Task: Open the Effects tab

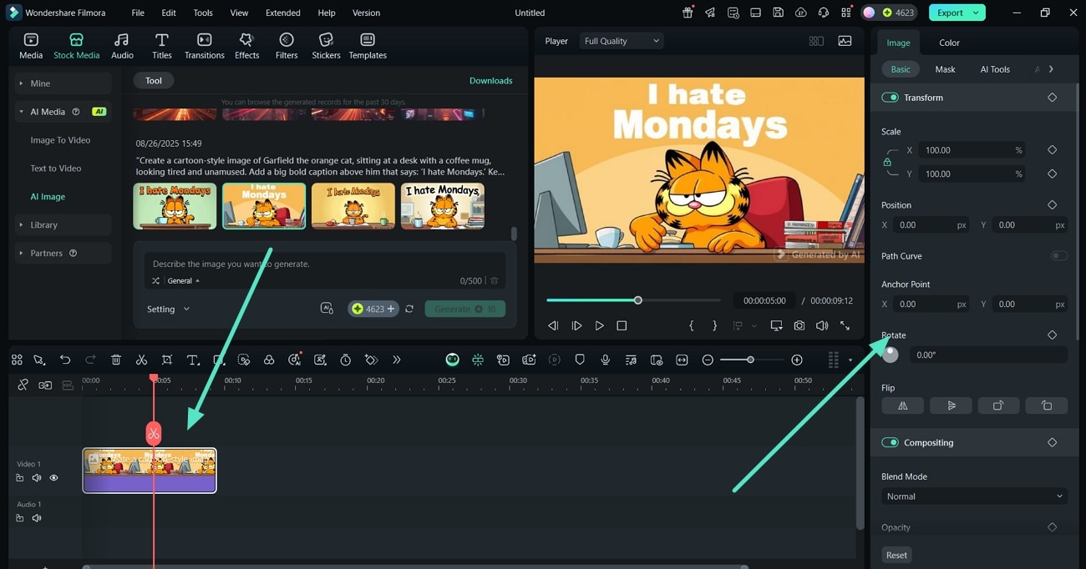Action: (246, 46)
